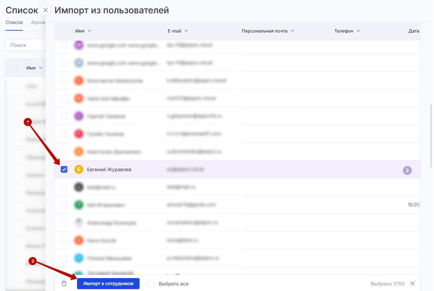This screenshot has height=291, width=434.
Task: Open the Персональная почта column dropdown
Action: tap(292, 31)
